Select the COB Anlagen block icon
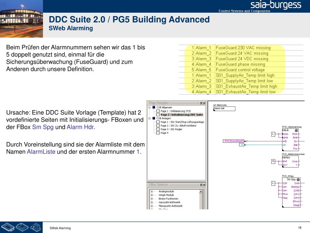310x233 pixels. [154, 118]
